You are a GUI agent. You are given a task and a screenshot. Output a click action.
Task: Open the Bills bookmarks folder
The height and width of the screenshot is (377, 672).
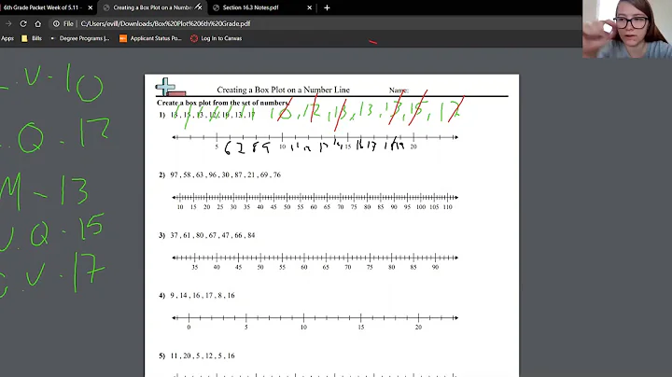(32, 38)
